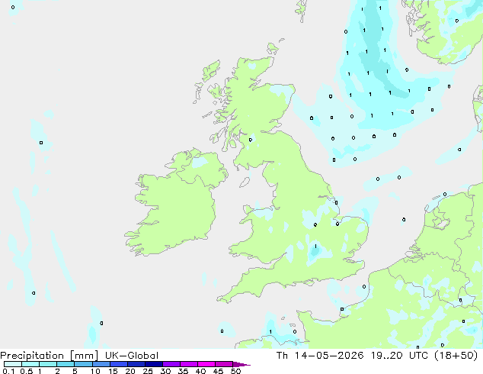This screenshot has width=483, height=374.
Task: Click the '0.1' legend scale label
Action: coord(8,371)
